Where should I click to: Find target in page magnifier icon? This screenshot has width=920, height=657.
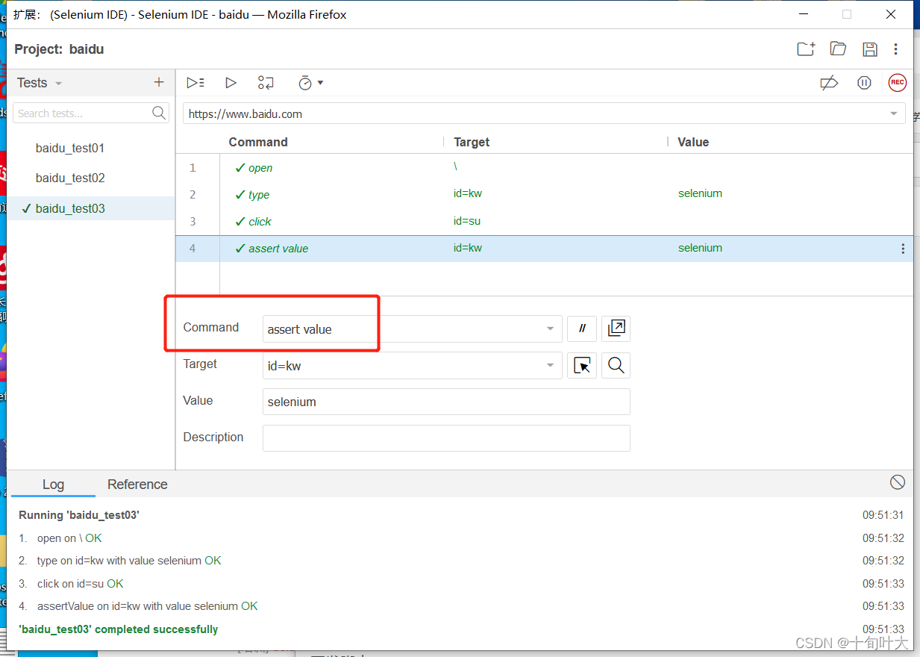[x=616, y=365]
